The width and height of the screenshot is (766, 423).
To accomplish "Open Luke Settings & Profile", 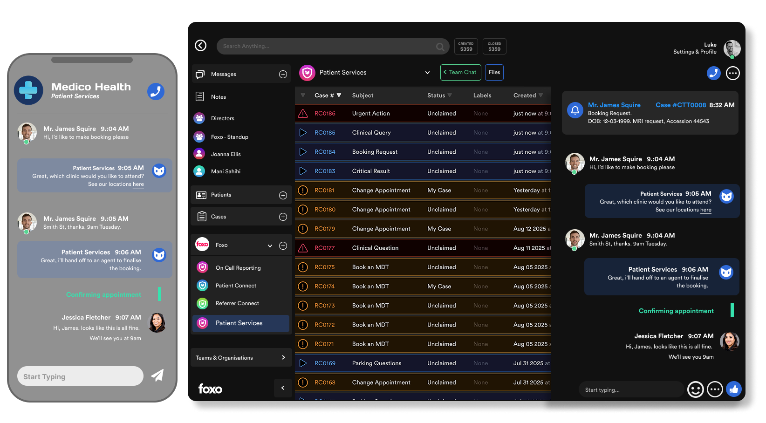I will click(695, 48).
